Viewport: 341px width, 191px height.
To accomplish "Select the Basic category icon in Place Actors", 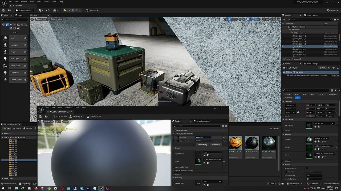I will 7,25.
